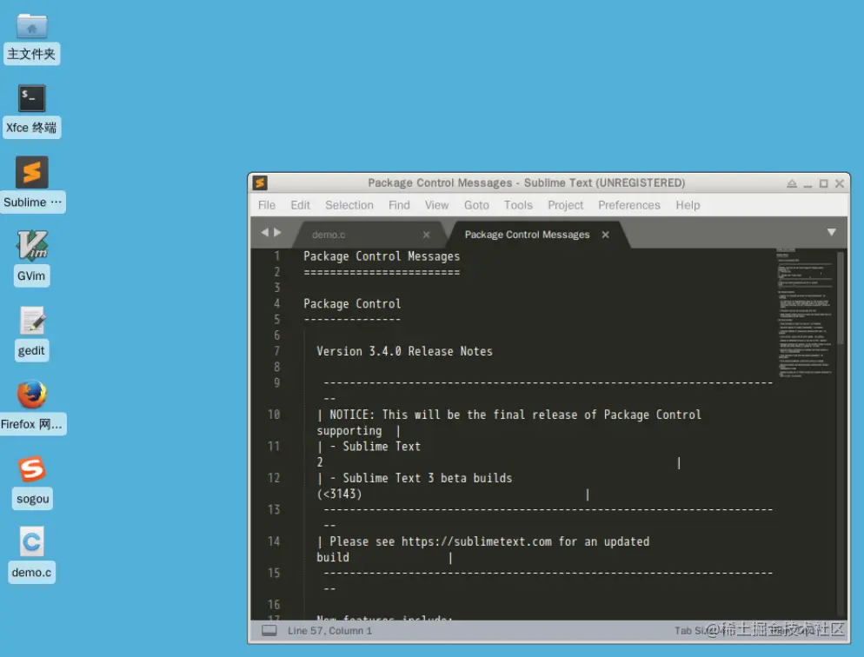Open the Edit menu
Viewport: 864px width, 657px height.
coord(300,205)
